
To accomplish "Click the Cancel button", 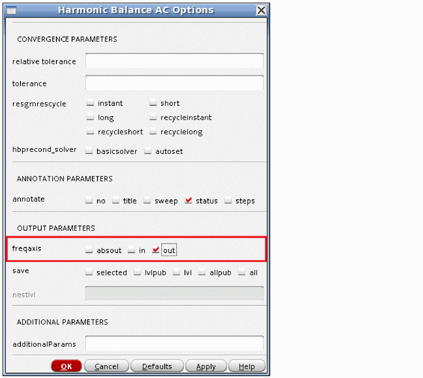I will pos(106,366).
